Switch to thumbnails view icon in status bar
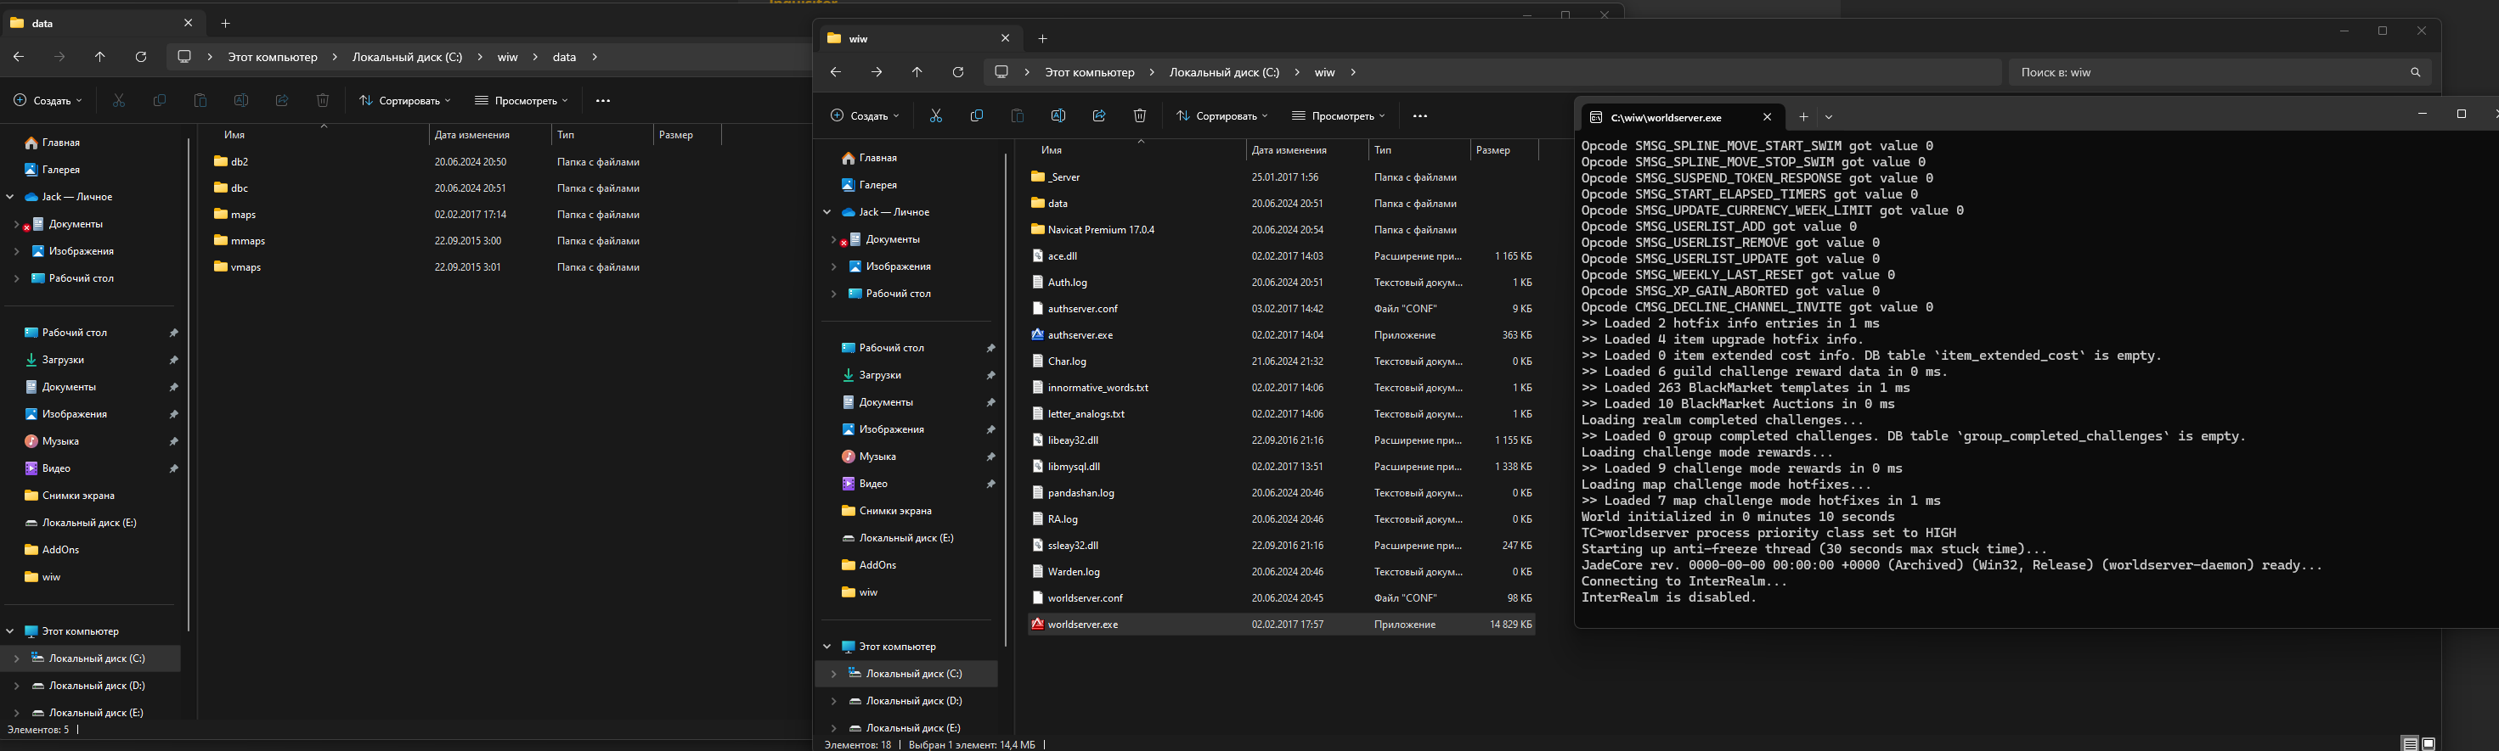This screenshot has height=751, width=2499. coord(2429,744)
